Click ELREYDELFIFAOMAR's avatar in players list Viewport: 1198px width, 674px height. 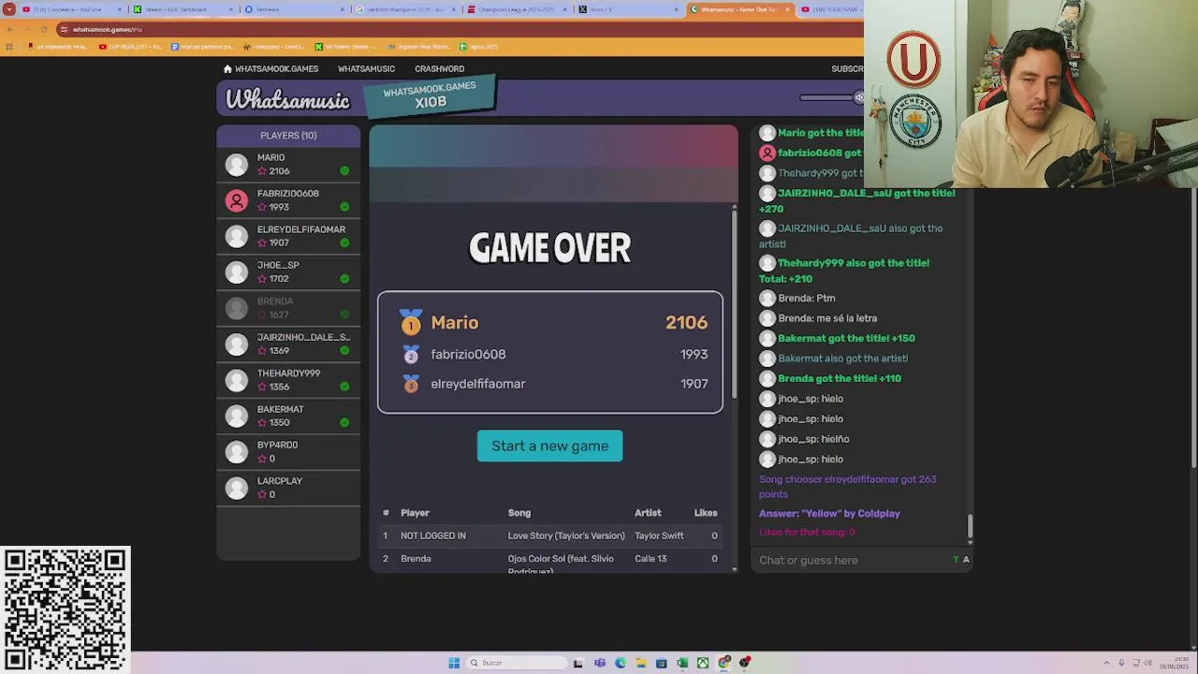[237, 236]
